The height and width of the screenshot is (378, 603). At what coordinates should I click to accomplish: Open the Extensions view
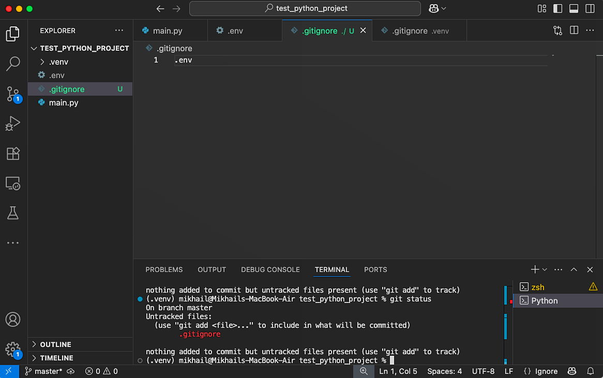(13, 154)
